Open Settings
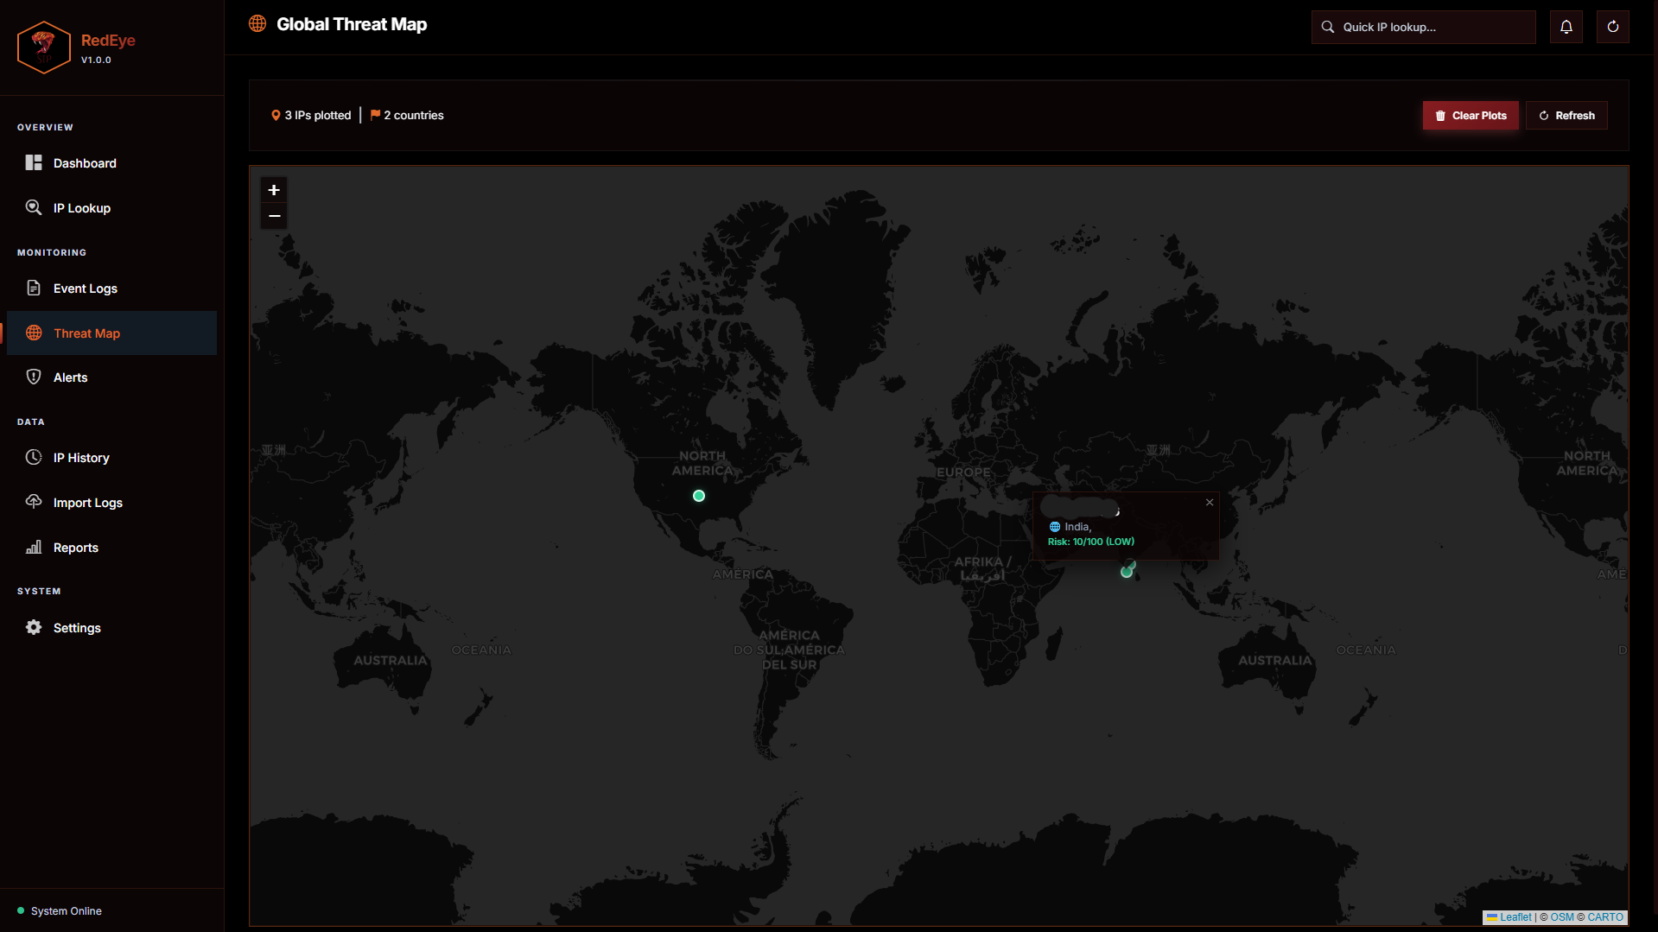 (x=111, y=628)
